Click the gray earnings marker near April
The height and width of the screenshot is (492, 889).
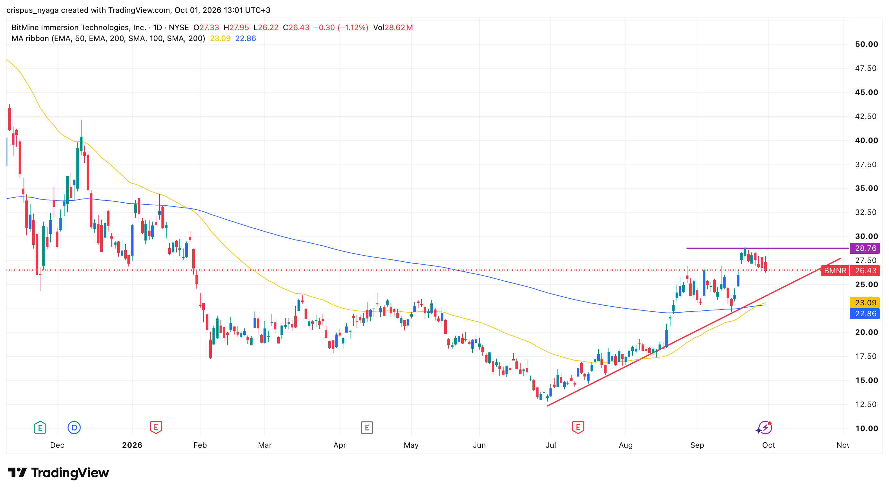[x=367, y=428]
